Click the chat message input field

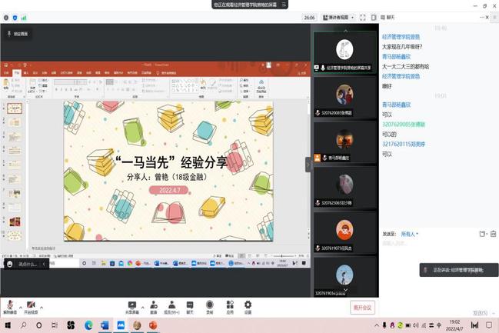[431, 244]
